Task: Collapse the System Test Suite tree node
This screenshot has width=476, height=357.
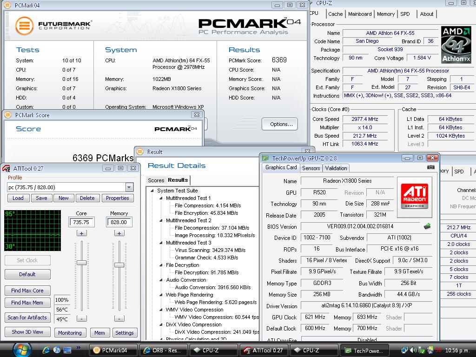Action: point(152,191)
